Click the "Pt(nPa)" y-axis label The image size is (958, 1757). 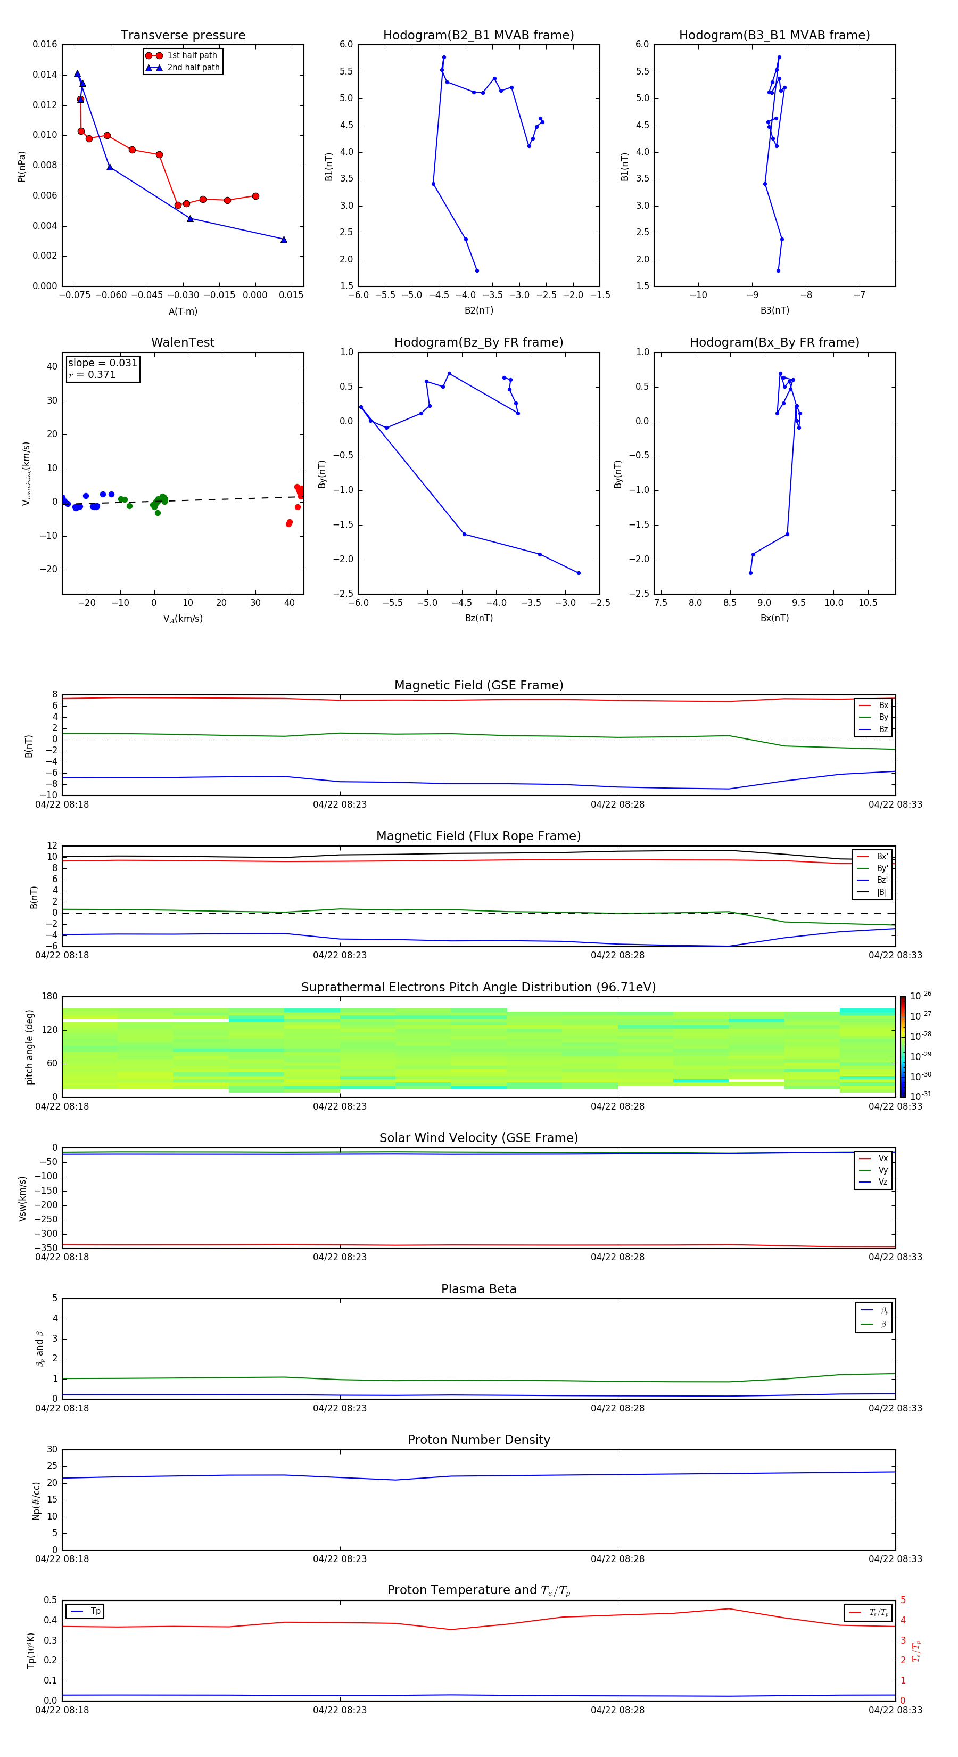click(22, 166)
